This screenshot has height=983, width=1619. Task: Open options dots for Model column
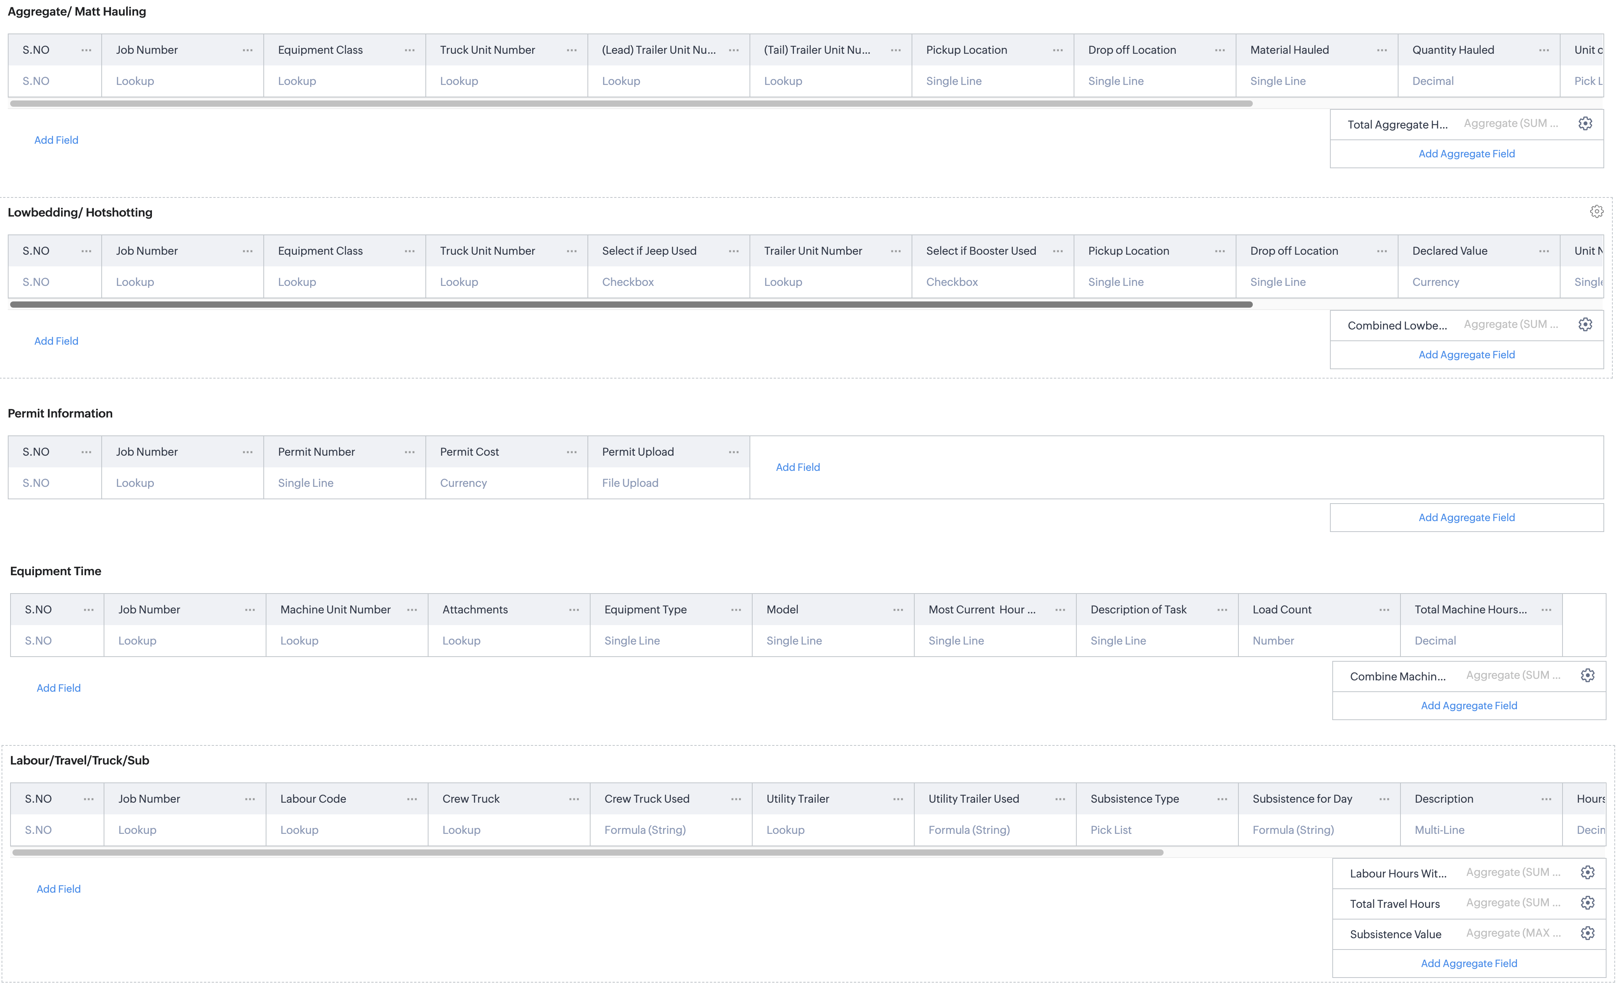tap(898, 610)
